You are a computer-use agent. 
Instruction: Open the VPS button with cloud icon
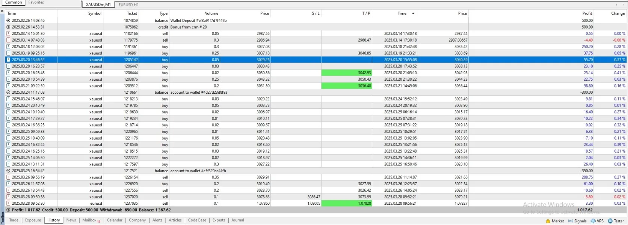click(x=597, y=221)
